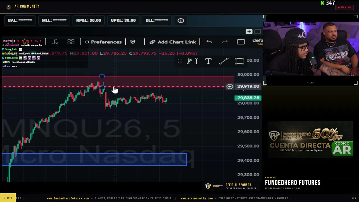Viewport: 359px width, 202px height.
Task: Click the EN VIVO live badge
Action: [x=344, y=7]
